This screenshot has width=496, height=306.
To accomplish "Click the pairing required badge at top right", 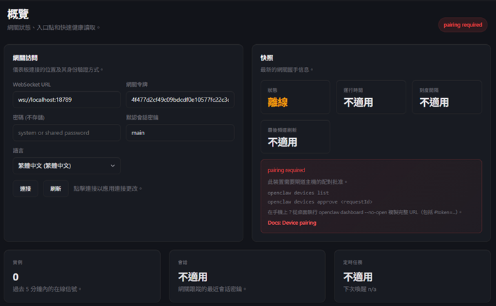I will (x=463, y=25).
